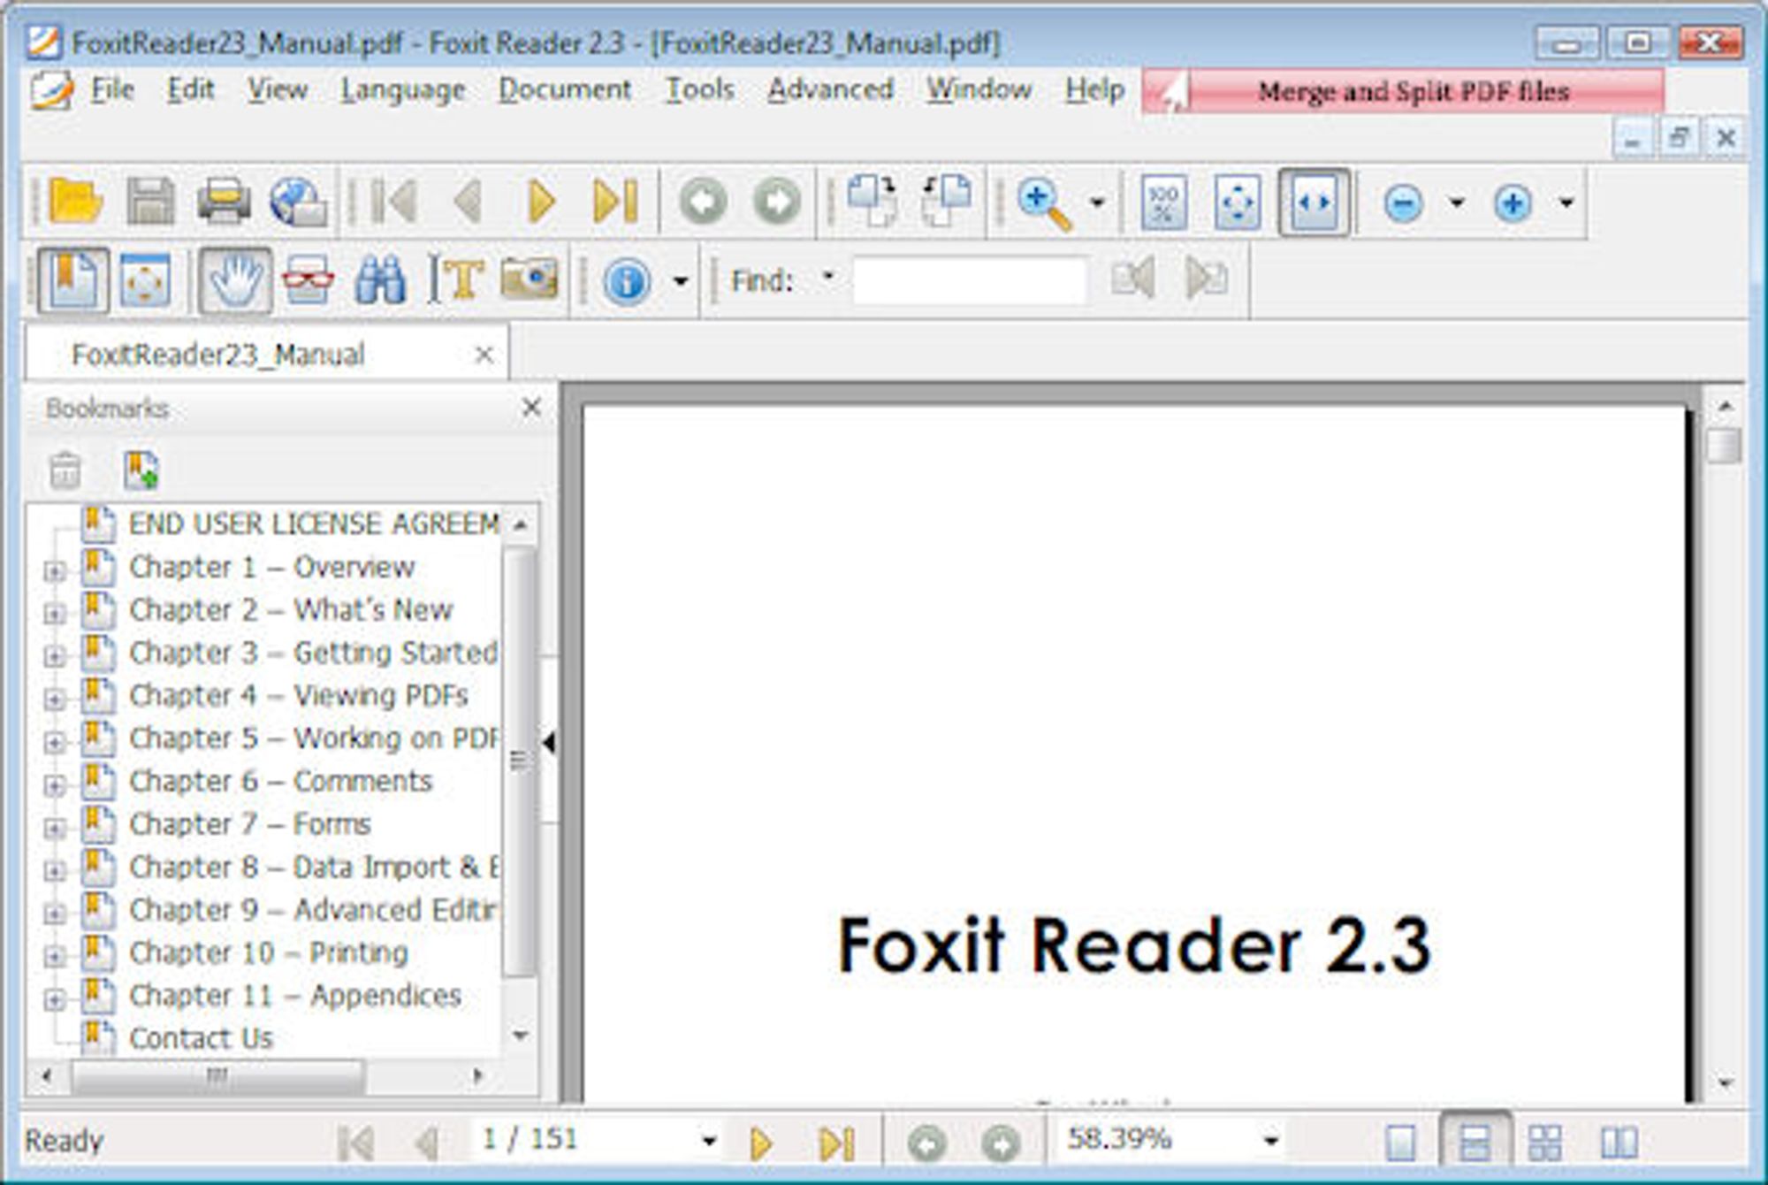Open the Advanced menu

click(830, 89)
